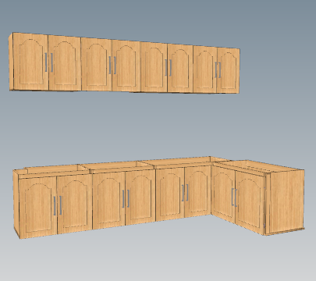Select right door of the angled corner cabinet
This screenshot has height=281, width=316.
click(x=250, y=203)
